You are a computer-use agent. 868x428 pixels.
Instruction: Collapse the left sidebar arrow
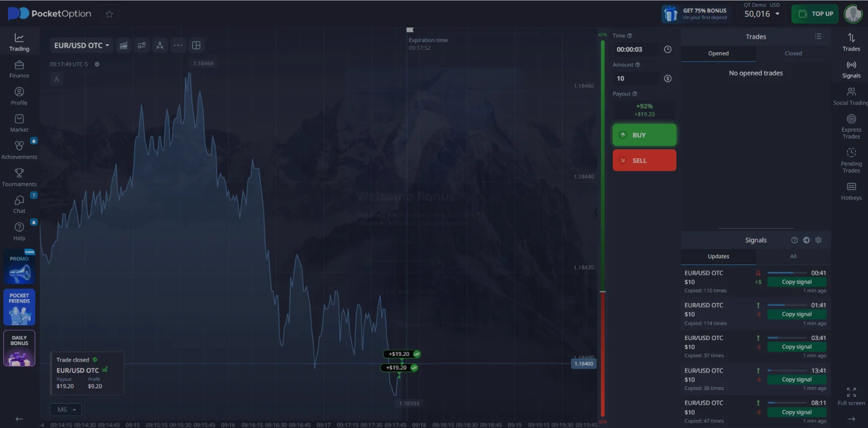(19, 419)
